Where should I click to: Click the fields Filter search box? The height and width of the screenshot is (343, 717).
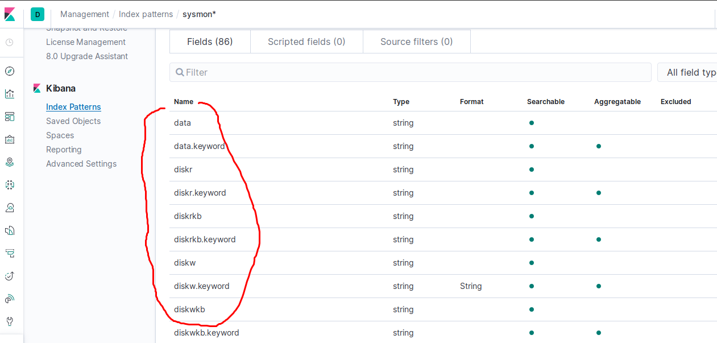(411, 72)
